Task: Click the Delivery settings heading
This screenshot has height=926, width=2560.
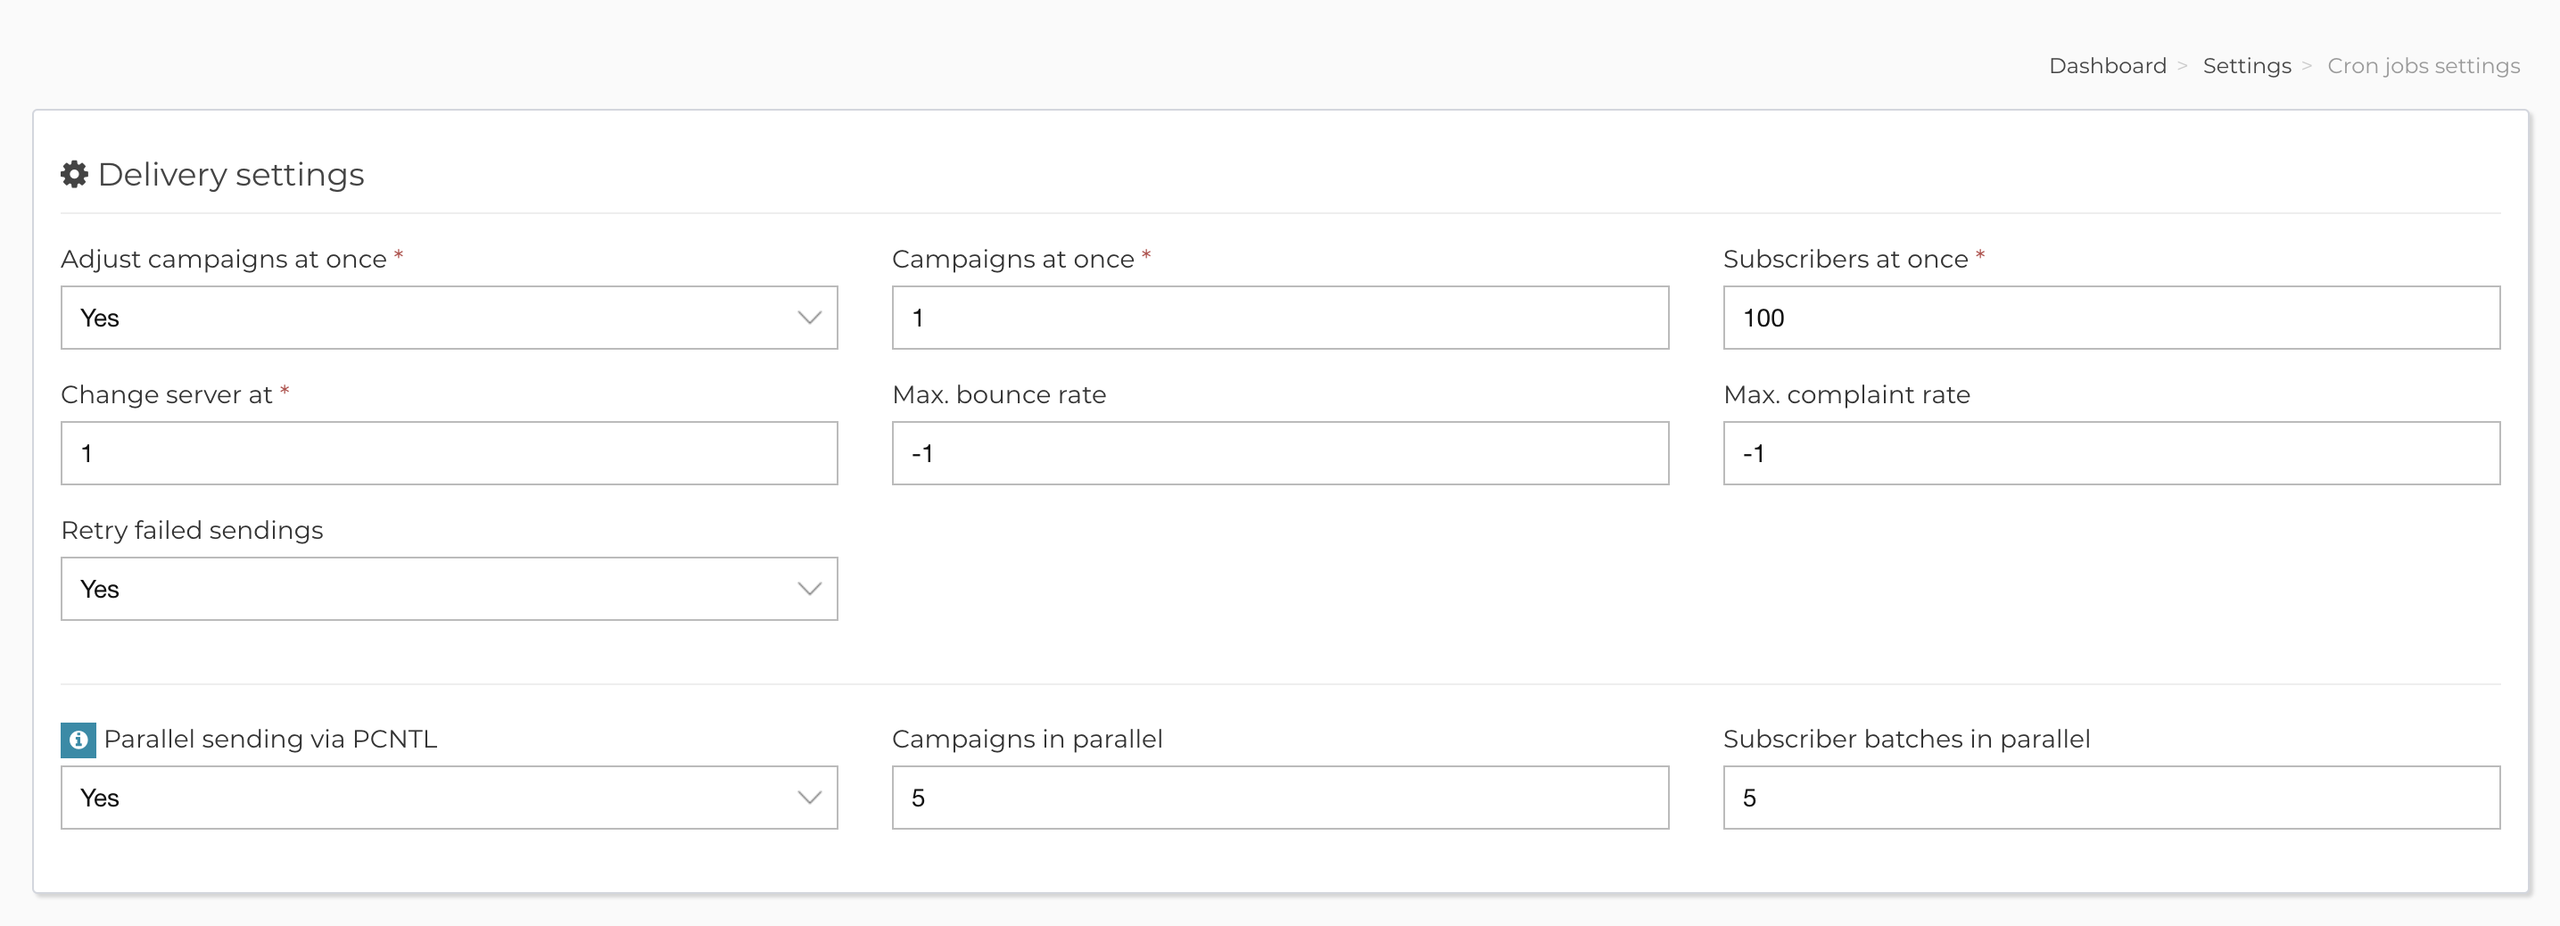Action: [230, 175]
